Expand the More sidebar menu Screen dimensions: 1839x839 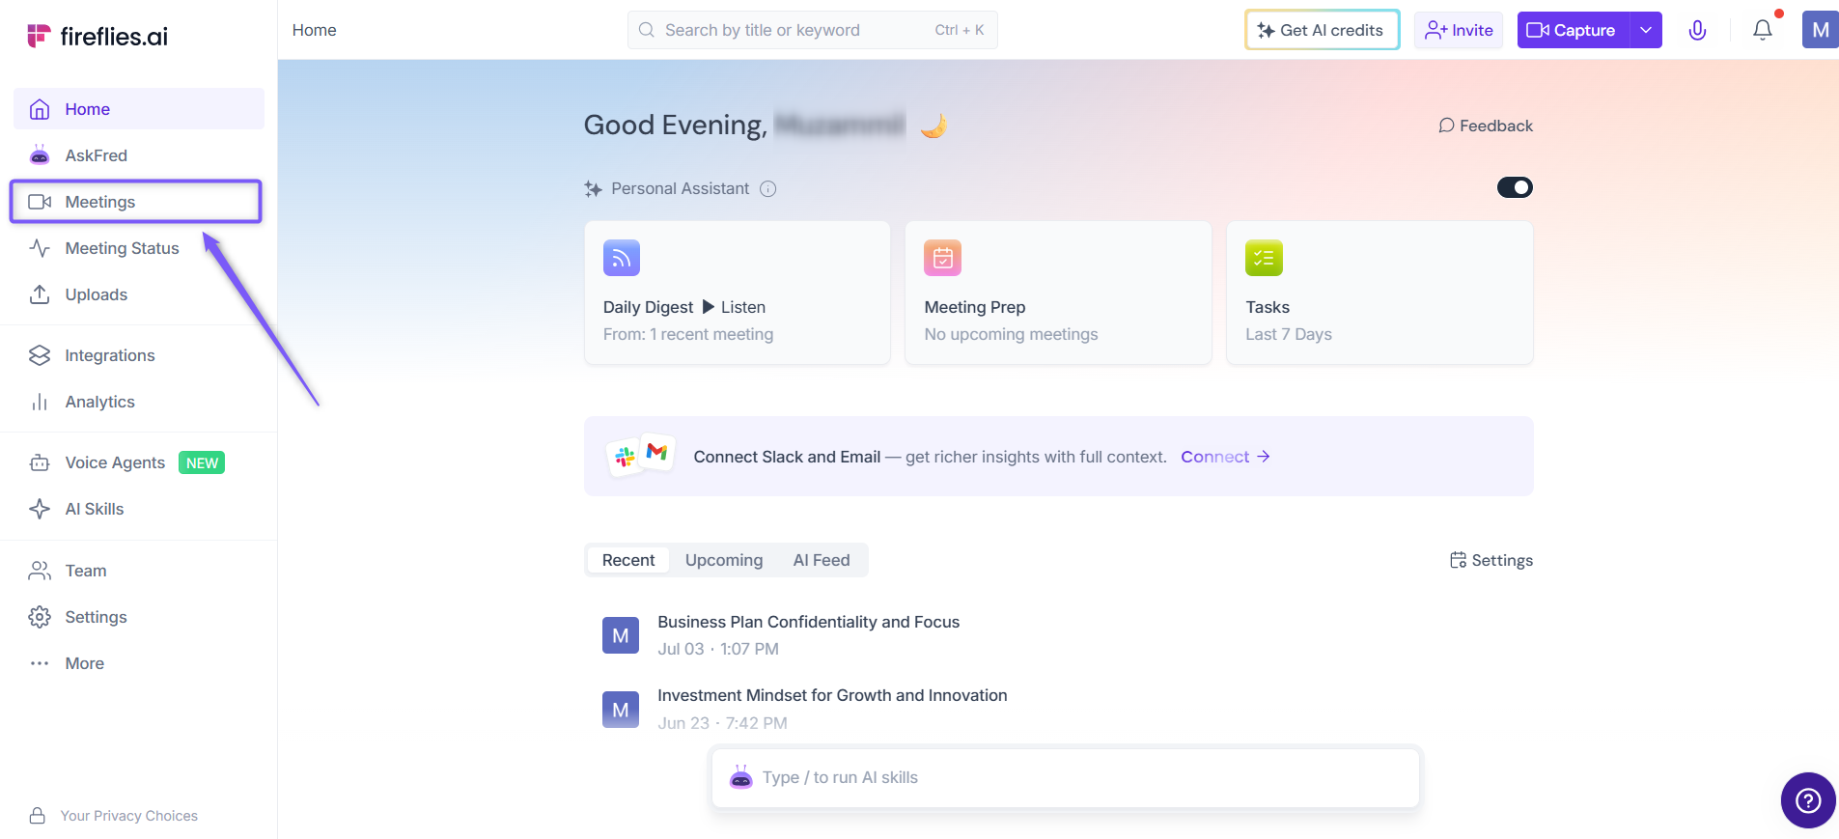(139, 663)
